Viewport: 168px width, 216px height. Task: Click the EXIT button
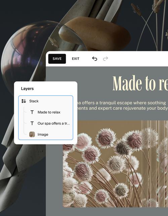pyautogui.click(x=76, y=59)
